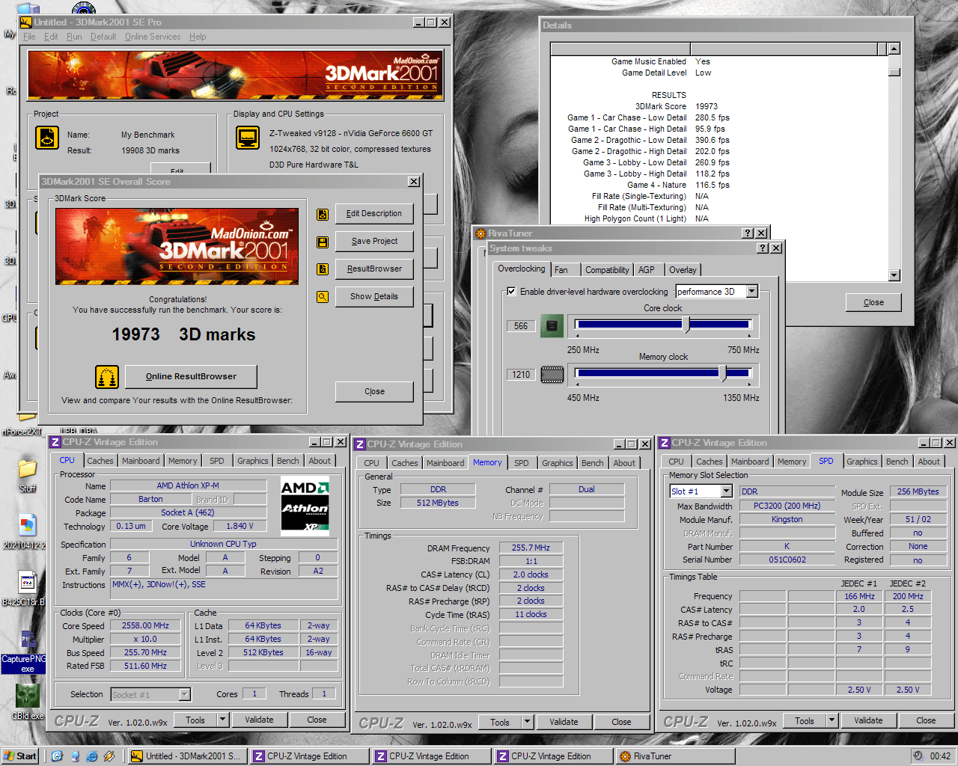Click the 3DMark2001 SE Pro title bar icon
The height and width of the screenshot is (766, 958).
(26, 22)
